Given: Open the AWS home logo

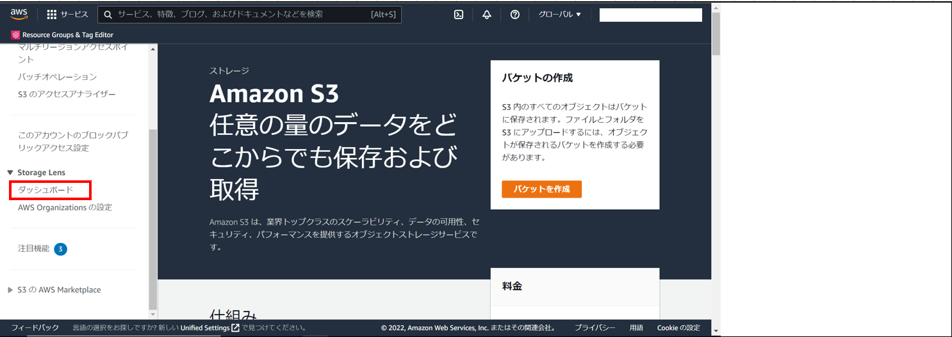Looking at the screenshot, I should (x=19, y=14).
